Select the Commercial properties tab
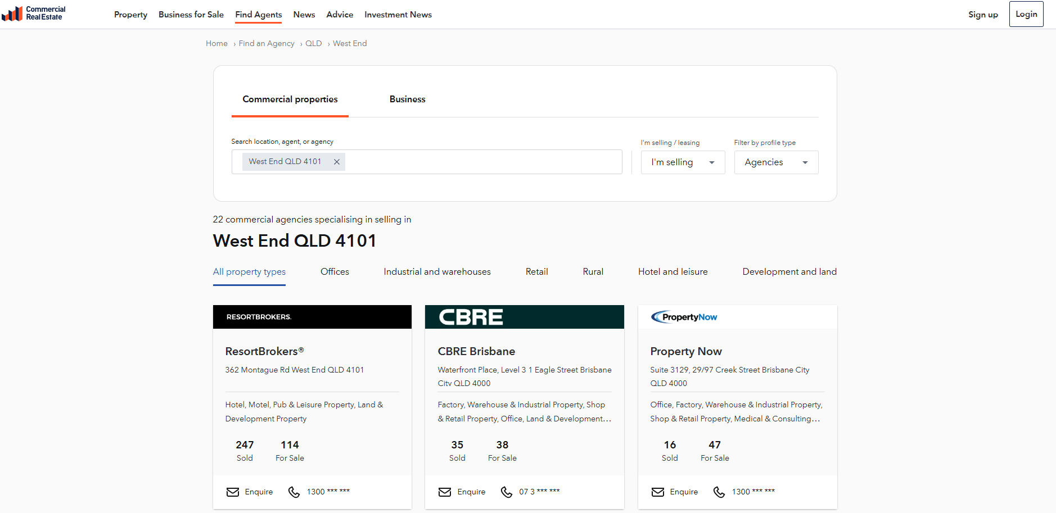 (x=290, y=99)
